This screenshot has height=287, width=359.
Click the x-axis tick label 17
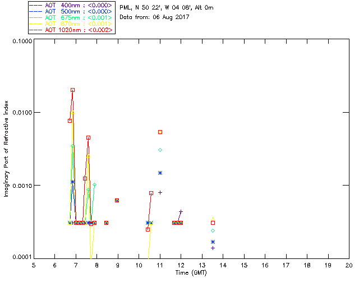[x=286, y=265]
